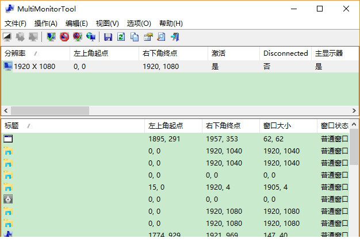Click the copy documents toolbar icon
Image resolution: width=360 pixels, height=246 pixels.
tap(135, 37)
